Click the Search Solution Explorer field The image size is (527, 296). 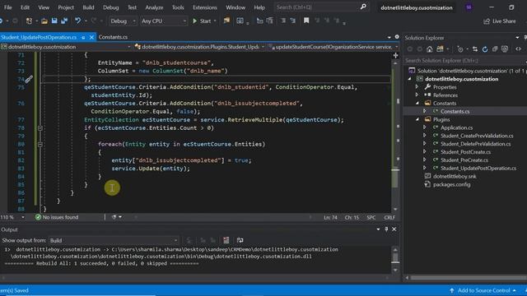465,60
